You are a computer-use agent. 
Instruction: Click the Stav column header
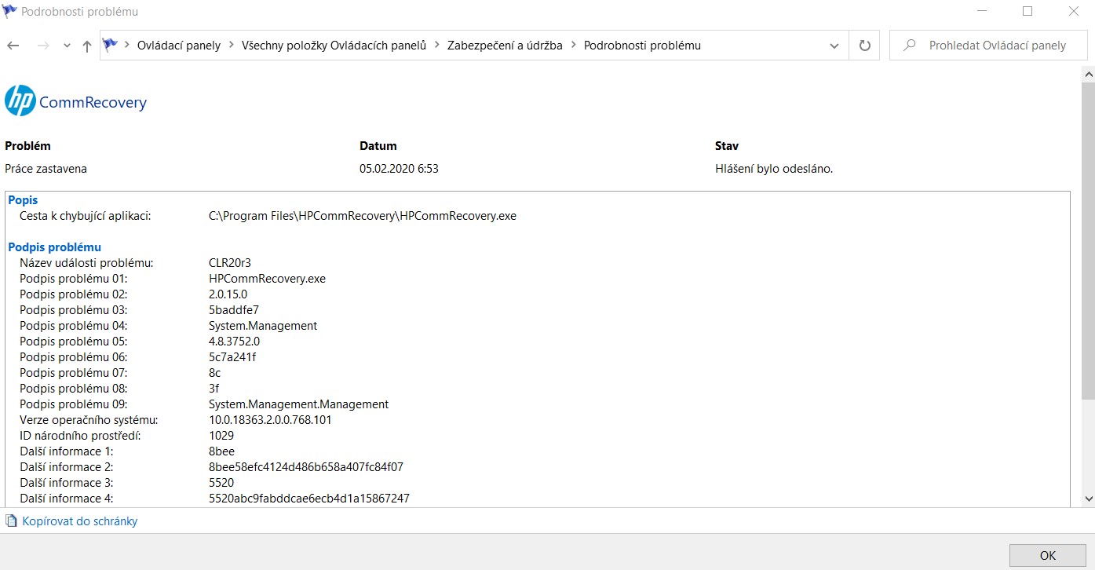(x=727, y=145)
